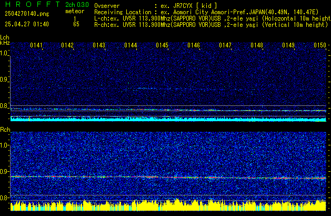Click the R-ch receiver description line

[211, 25]
